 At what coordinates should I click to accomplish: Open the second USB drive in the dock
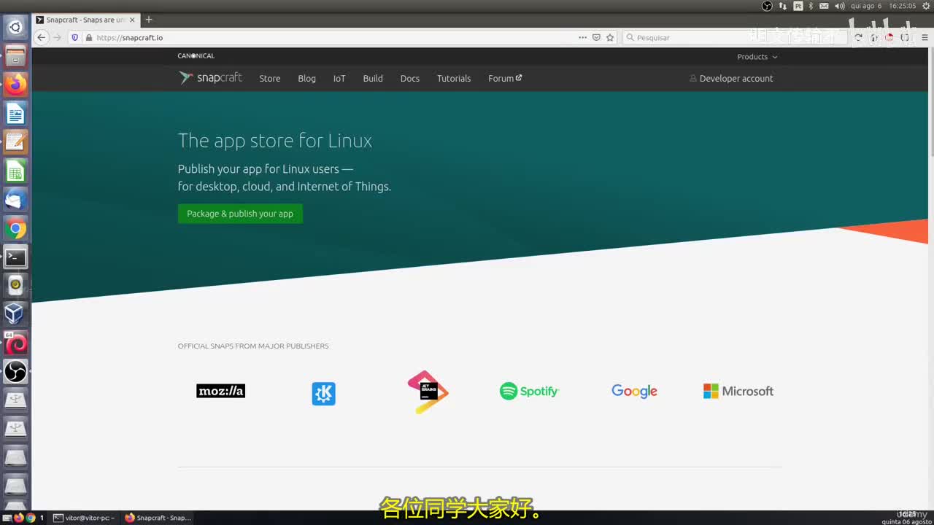pos(15,429)
